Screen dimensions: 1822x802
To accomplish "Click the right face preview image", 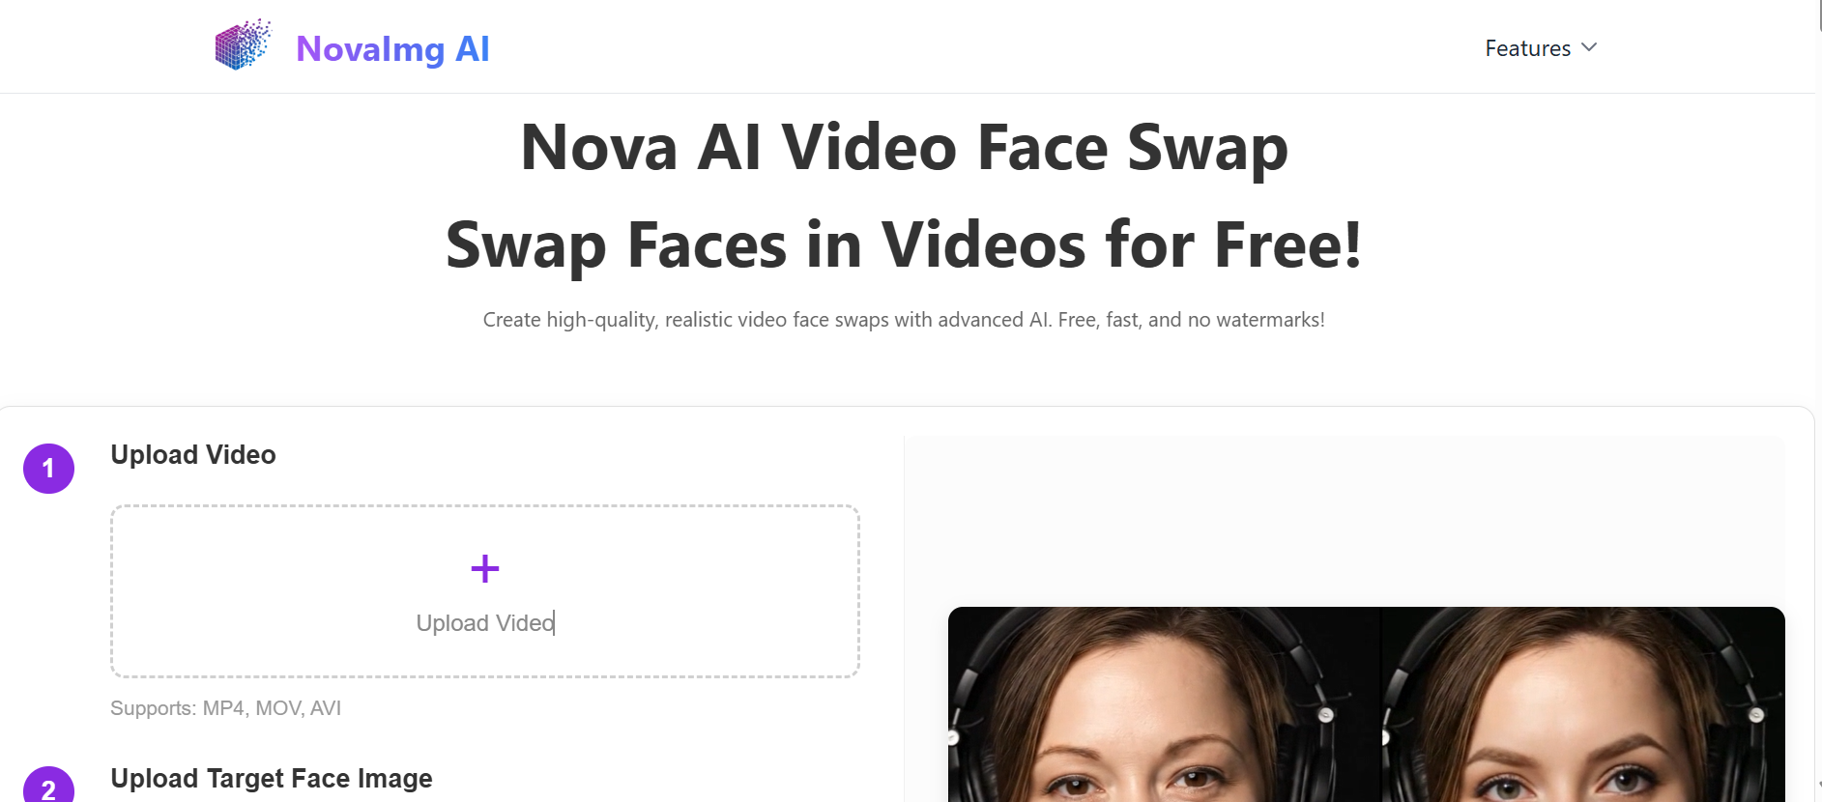I will pyautogui.click(x=1583, y=704).
